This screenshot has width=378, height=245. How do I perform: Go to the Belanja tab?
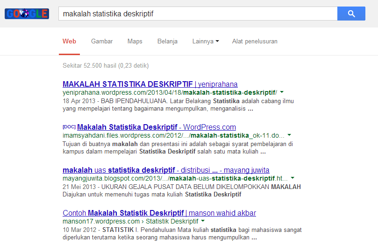tap(167, 42)
